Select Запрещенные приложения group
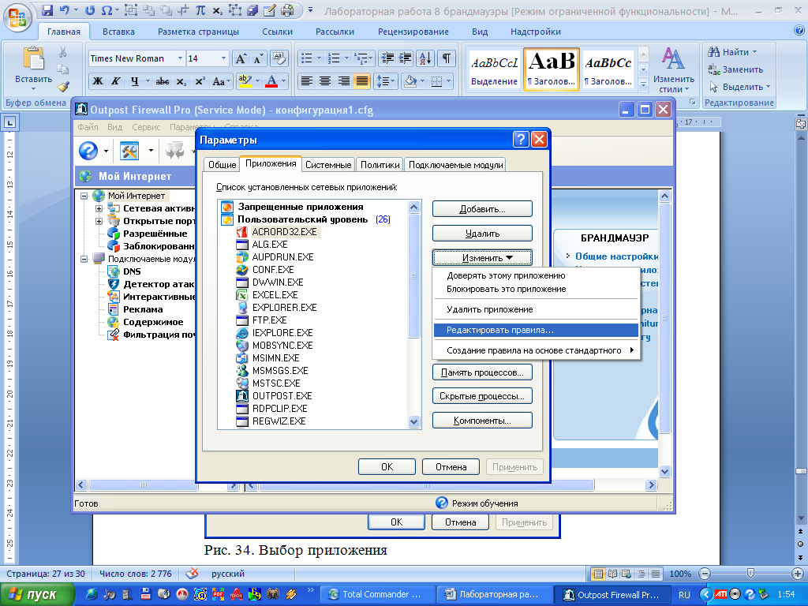 point(301,207)
